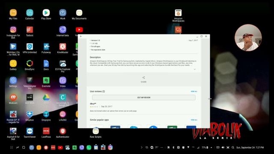Viewport: 274px width, 154px height.
Task: Open the VPN Unlimited app
Action: [30, 47]
